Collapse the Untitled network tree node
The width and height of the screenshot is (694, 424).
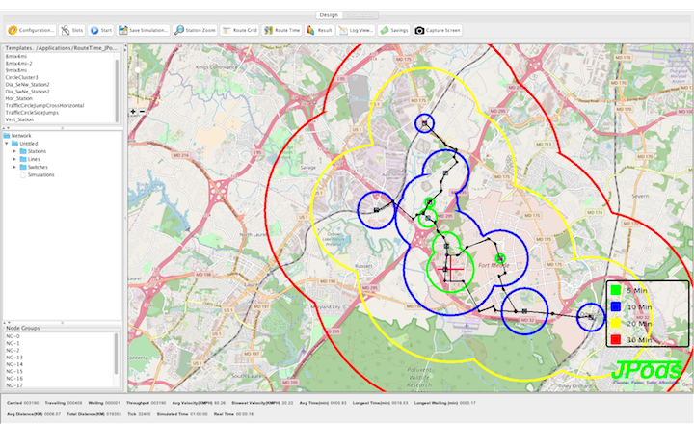(x=6, y=144)
